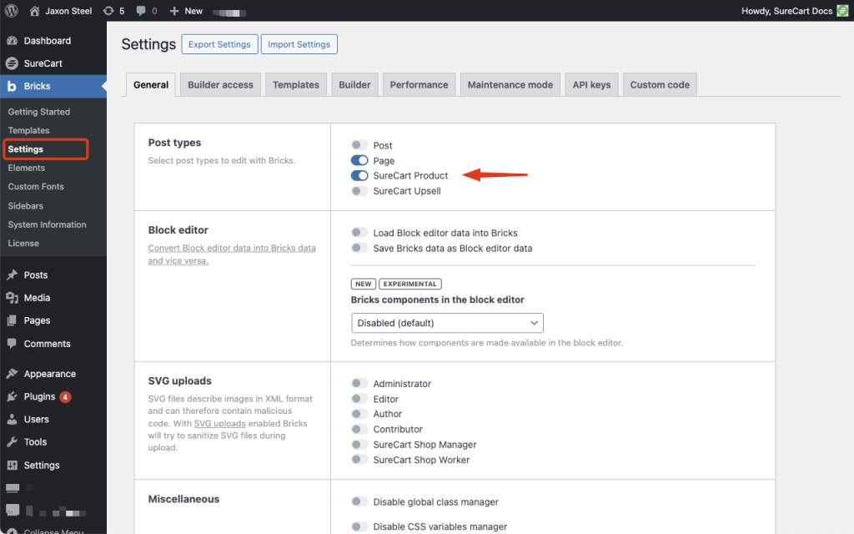Image resolution: width=854 pixels, height=534 pixels.
Task: Toggle SVG uploads for Administrator
Action: pos(359,384)
